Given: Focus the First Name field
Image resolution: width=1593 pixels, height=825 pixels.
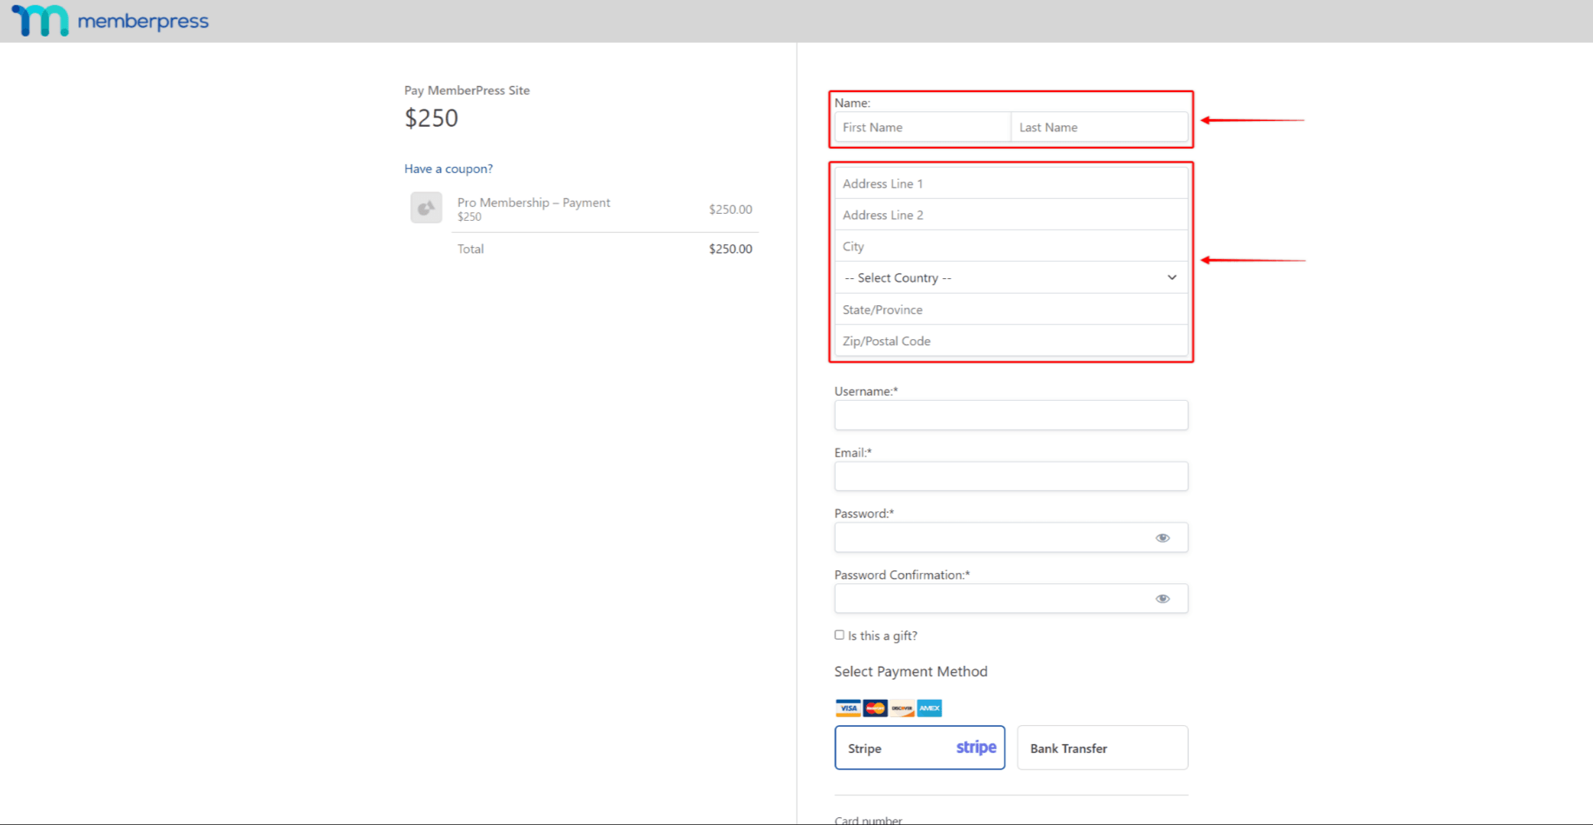Looking at the screenshot, I should click(x=922, y=128).
